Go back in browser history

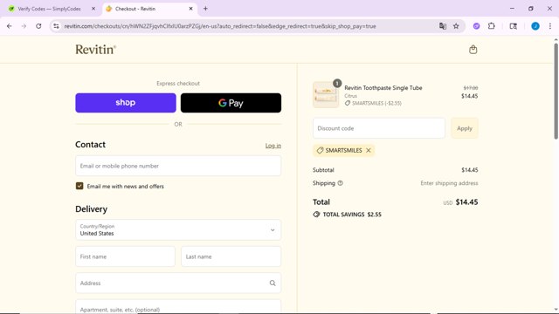[x=10, y=26]
